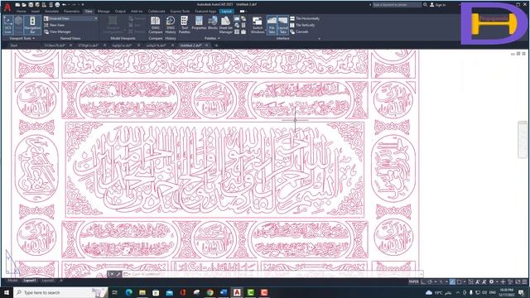This screenshot has width=530, height=298.
Task: Open workspace switching gear in status bar
Action: tap(492, 281)
